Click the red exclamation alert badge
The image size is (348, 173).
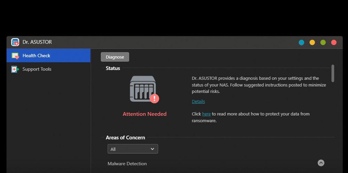point(154,99)
